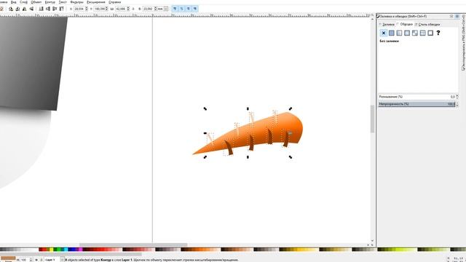Image resolution: width=466 pixels, height=262 pixels.
Task: Choose radial gradient fill type icon
Action: pos(407,33)
